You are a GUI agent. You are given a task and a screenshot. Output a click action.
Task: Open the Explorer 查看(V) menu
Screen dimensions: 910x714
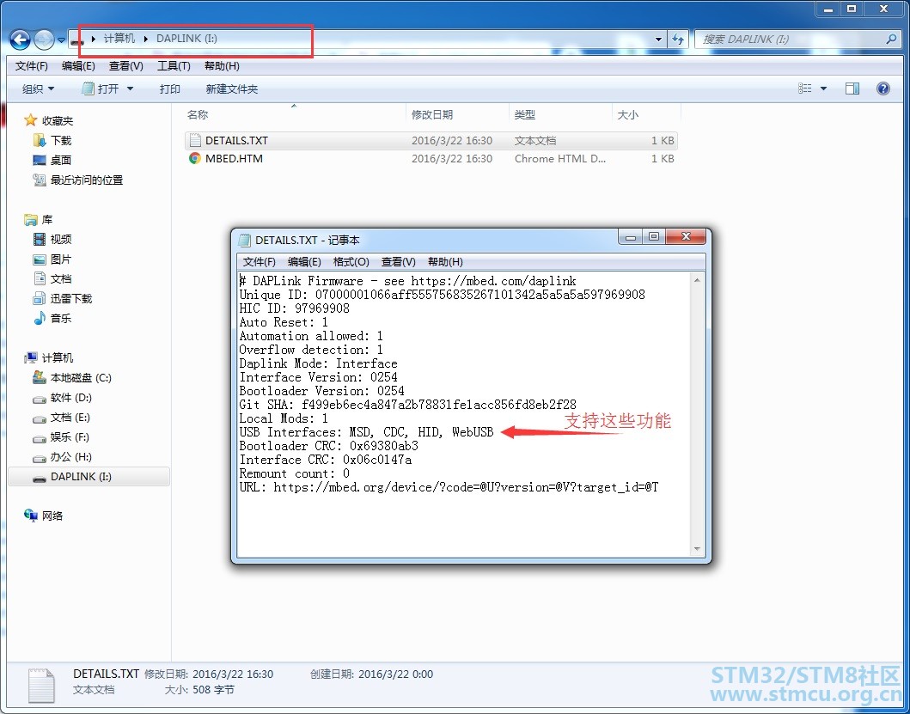click(126, 65)
